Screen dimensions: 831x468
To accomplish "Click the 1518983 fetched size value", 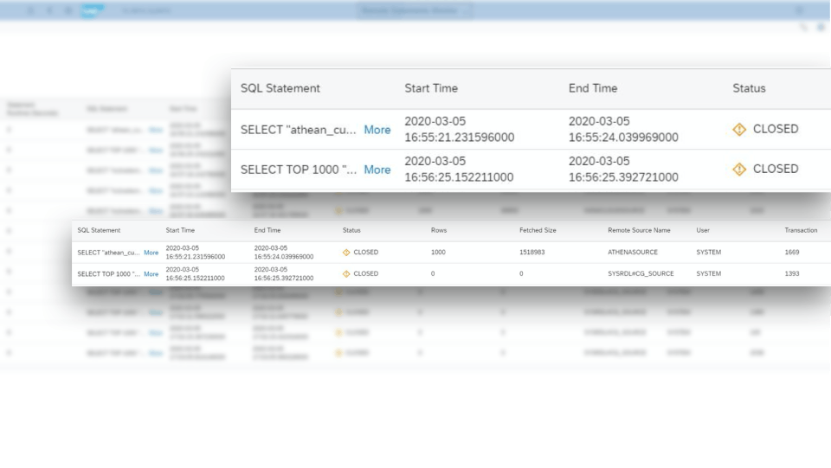I will [x=531, y=252].
